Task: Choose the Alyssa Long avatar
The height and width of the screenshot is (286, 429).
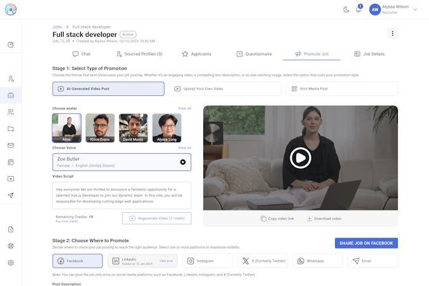Action: pyautogui.click(x=167, y=128)
